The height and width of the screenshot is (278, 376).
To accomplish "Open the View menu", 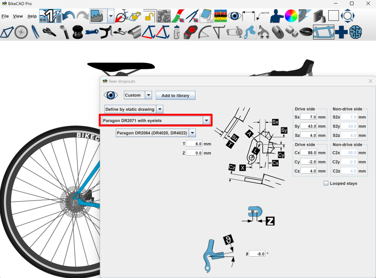I will click(x=18, y=17).
